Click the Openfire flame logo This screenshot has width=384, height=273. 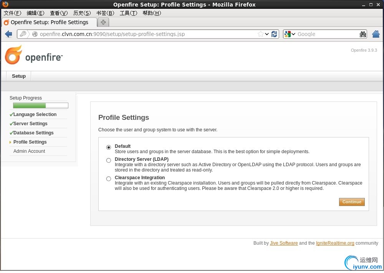click(14, 55)
